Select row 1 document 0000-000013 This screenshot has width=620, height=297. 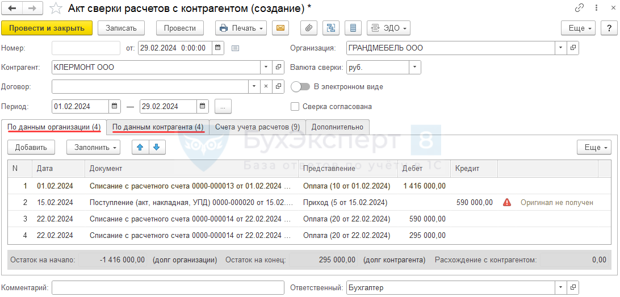pyautogui.click(x=191, y=186)
